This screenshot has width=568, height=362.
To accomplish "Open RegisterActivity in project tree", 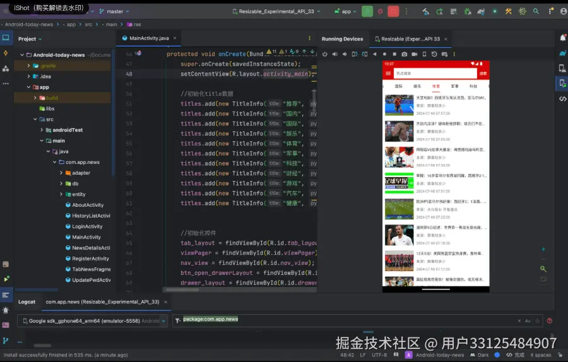I will (x=87, y=259).
